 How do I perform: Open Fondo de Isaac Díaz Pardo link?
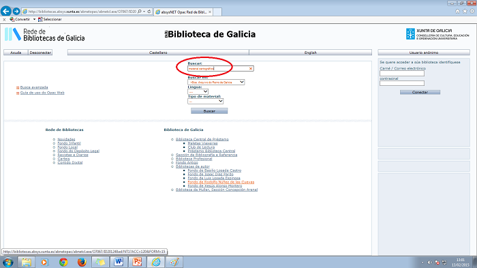pyautogui.click(x=211, y=174)
